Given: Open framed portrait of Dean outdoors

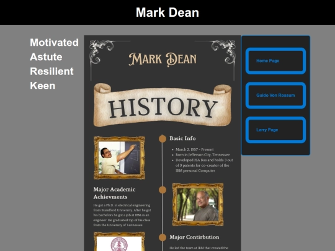Looking at the screenshot, I should 198,205.
